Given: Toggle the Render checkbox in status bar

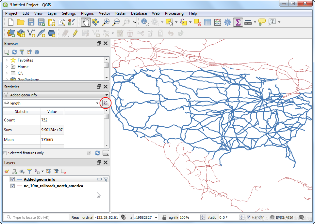Looking at the screenshot, I should (249, 217).
